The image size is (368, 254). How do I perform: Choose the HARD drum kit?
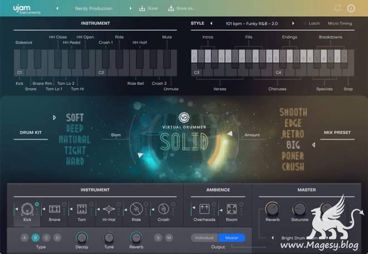coord(75,161)
